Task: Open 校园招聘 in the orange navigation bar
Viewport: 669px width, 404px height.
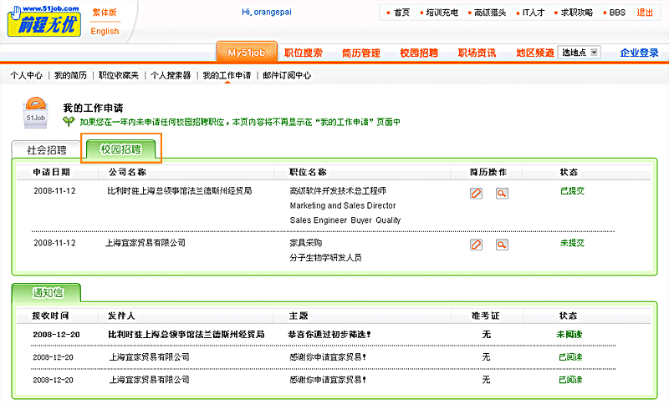Action: (x=419, y=53)
